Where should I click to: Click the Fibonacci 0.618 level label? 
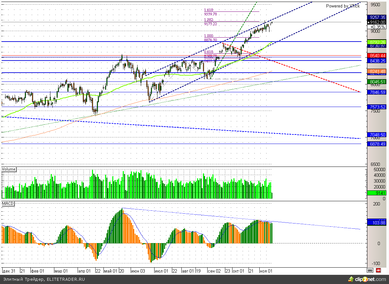pyautogui.click(x=209, y=52)
